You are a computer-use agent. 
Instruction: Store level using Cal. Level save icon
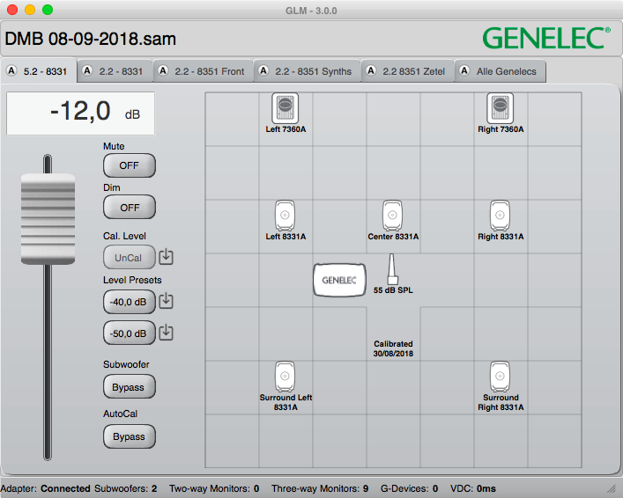coord(166,257)
